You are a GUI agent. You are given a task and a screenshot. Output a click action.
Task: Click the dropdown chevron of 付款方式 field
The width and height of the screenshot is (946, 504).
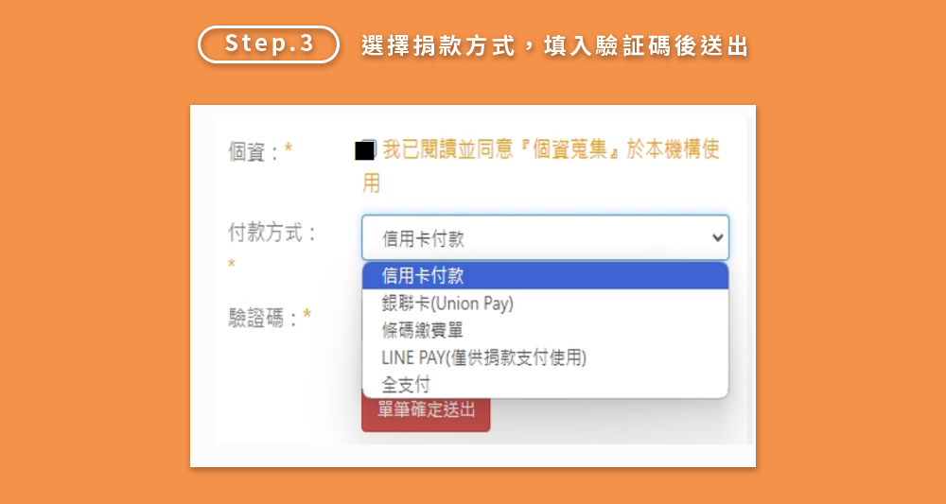tap(717, 237)
